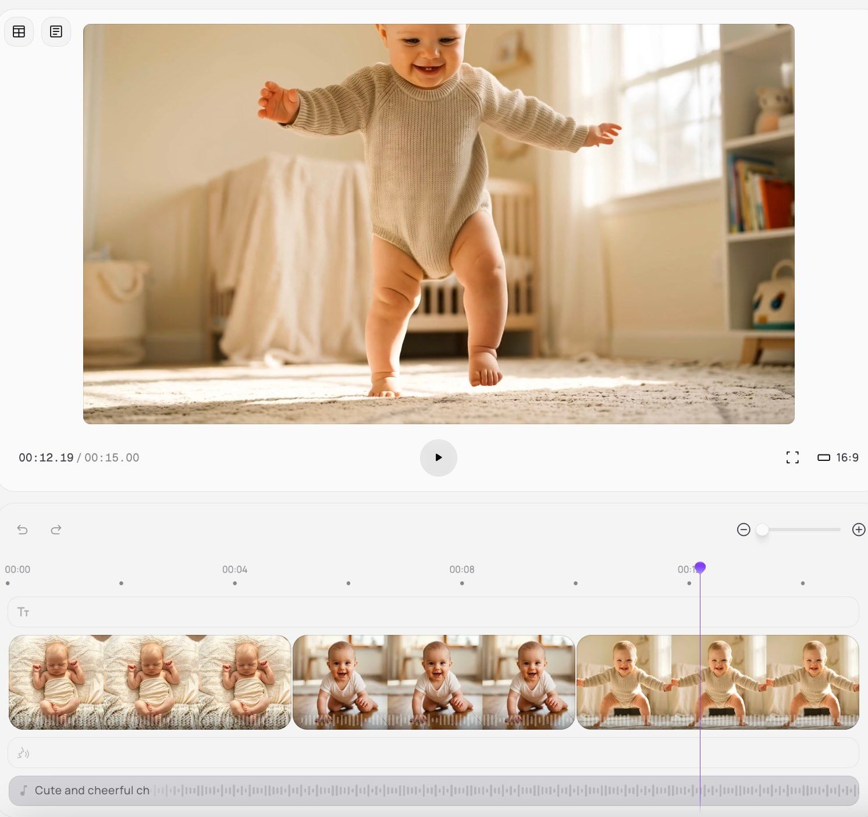868x817 pixels.
Task: Redo the last undone edit
Action: tap(56, 530)
